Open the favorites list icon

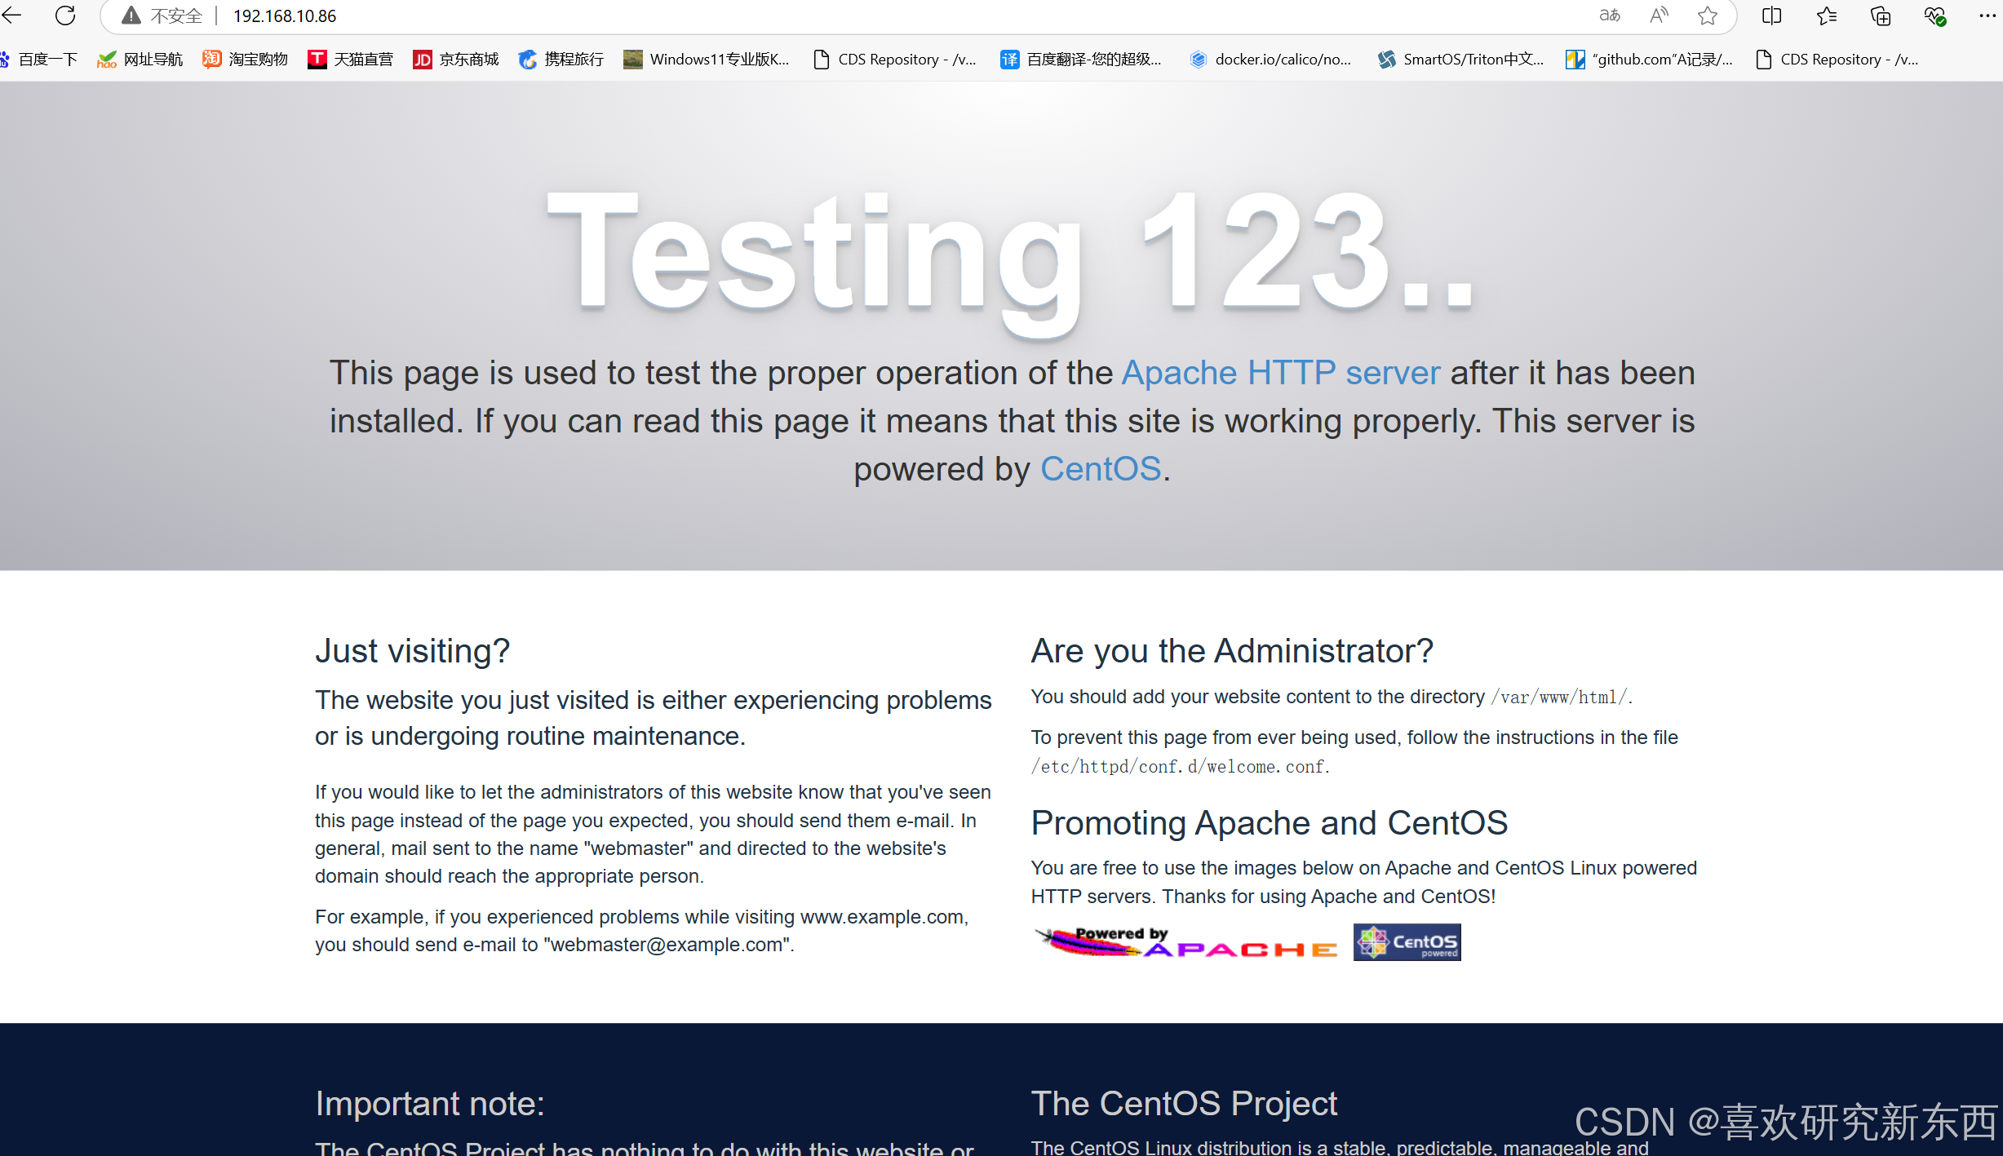click(x=1827, y=16)
